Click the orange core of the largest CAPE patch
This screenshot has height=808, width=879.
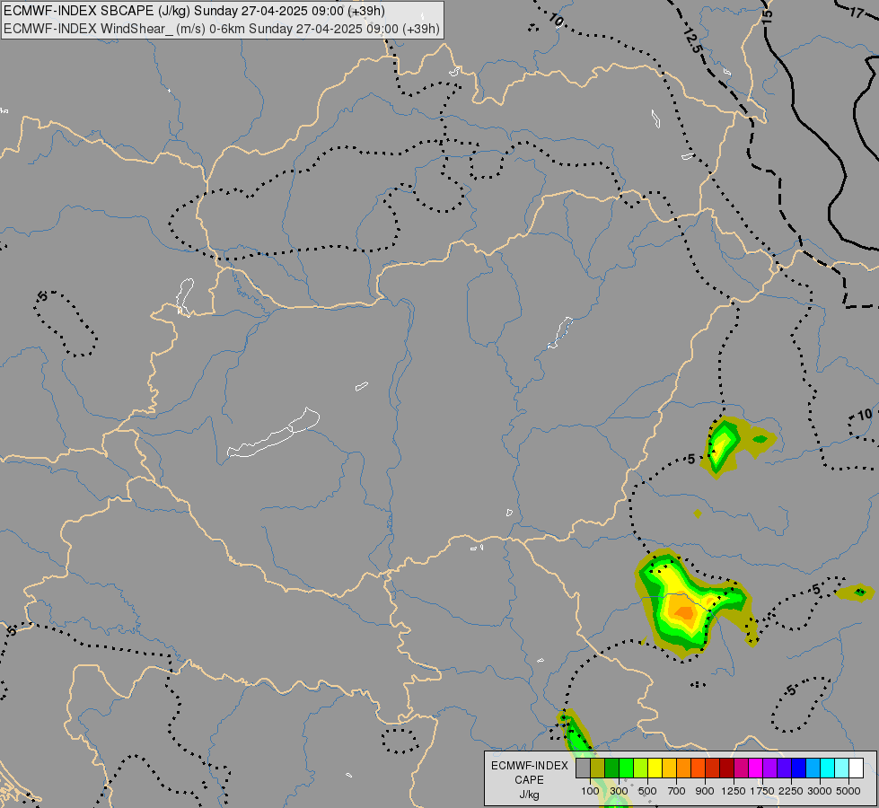click(x=683, y=610)
